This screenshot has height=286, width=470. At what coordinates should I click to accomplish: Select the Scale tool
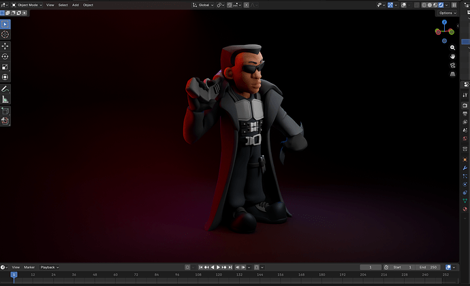click(5, 67)
